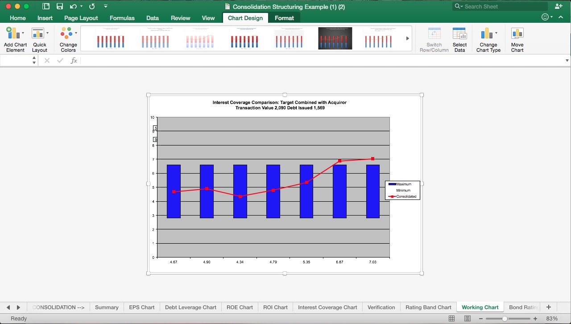571x324 pixels.
Task: Toggle the workbook sidebar icon
Action: (46, 6)
